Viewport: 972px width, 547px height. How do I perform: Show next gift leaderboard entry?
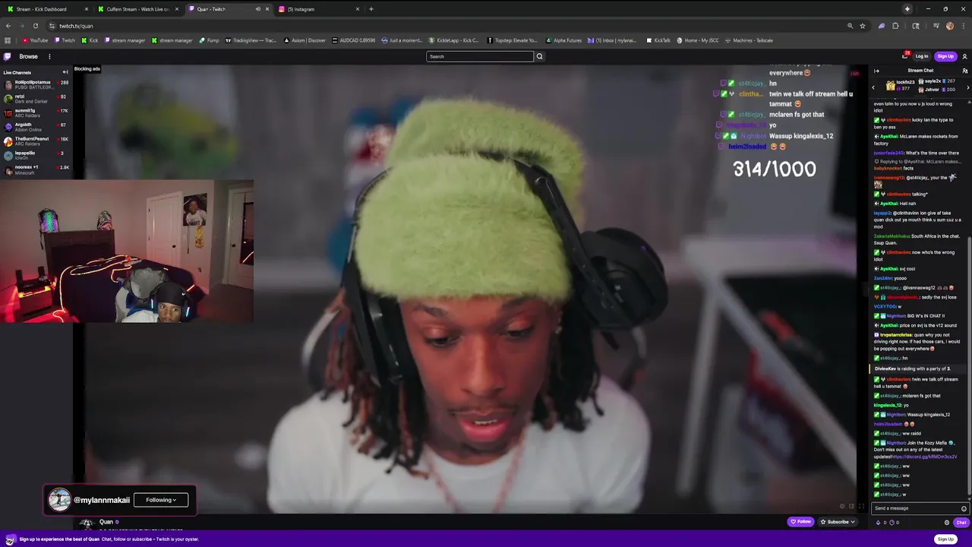[967, 87]
